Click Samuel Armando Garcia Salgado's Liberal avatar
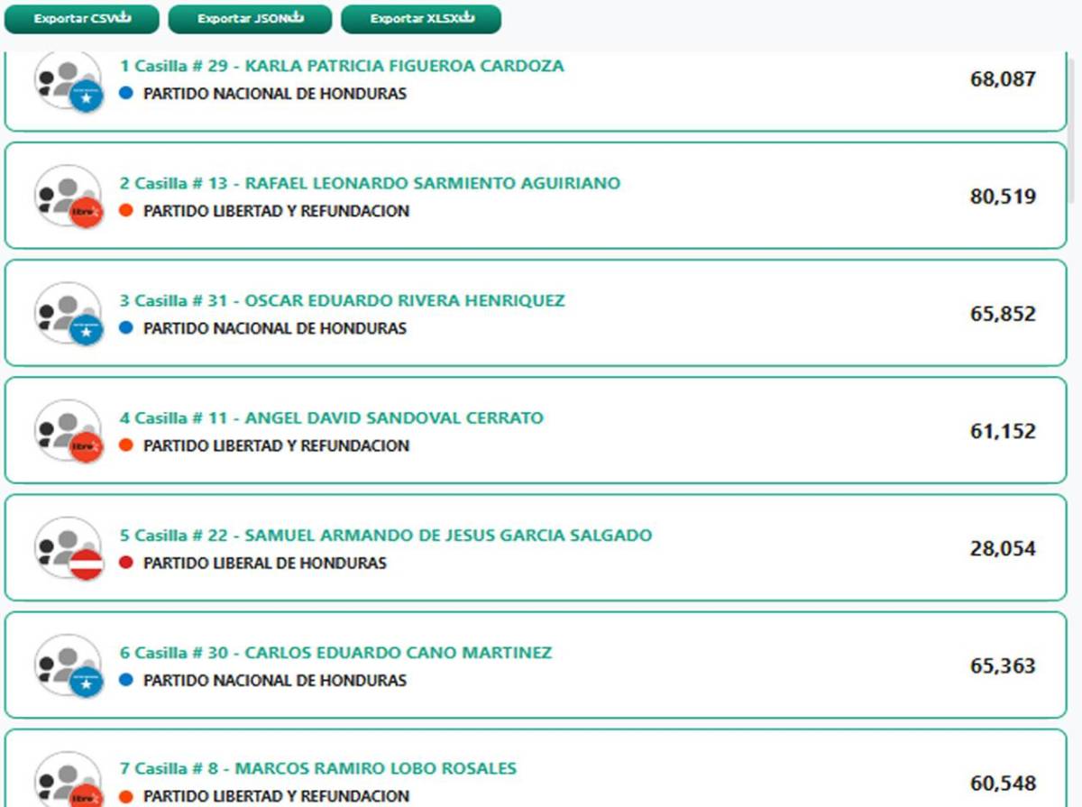Viewport: 1082px width, 807px height. coord(69,548)
